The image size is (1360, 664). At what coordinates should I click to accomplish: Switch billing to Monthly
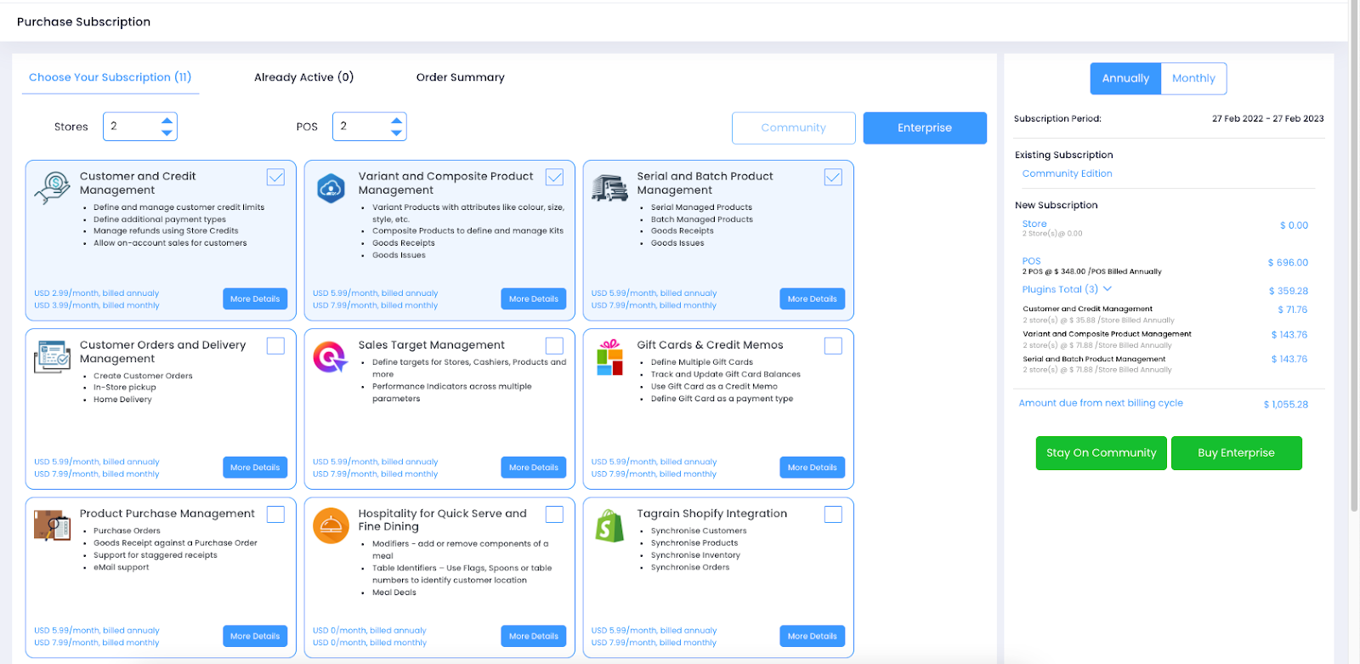[1193, 78]
